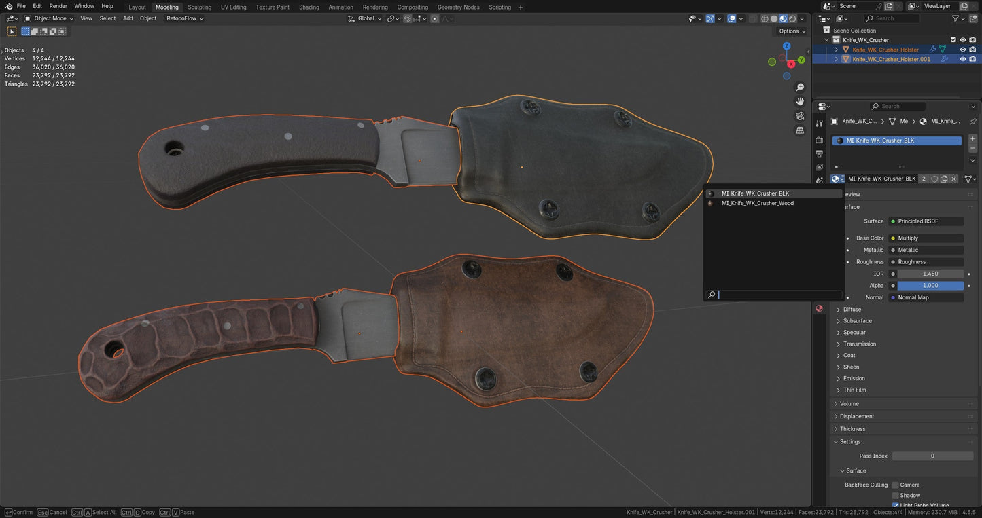Click the Output properties printer icon
982x518 pixels.
[x=819, y=153]
